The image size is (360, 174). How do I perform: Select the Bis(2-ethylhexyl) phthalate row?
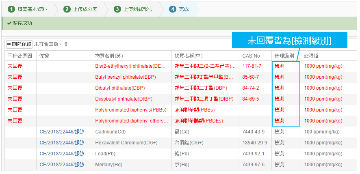pyautogui.click(x=130, y=66)
